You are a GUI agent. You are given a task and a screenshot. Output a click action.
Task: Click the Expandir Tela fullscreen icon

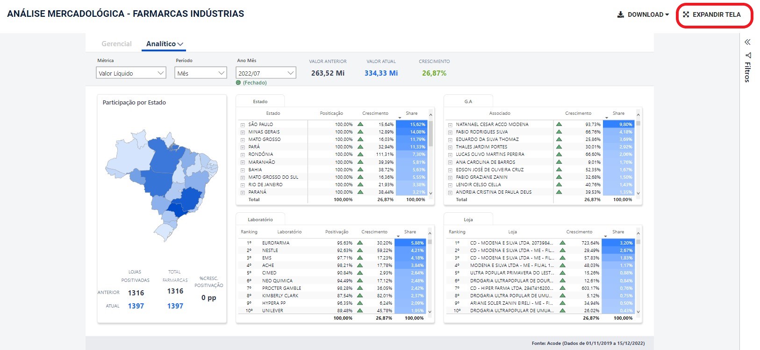[686, 14]
